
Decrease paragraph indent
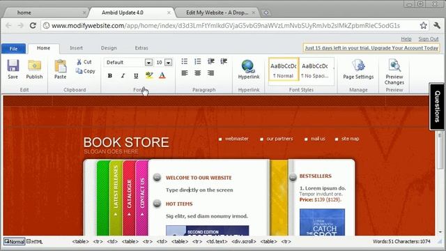click(x=210, y=61)
